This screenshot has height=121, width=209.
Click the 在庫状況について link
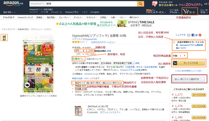pos(94,59)
